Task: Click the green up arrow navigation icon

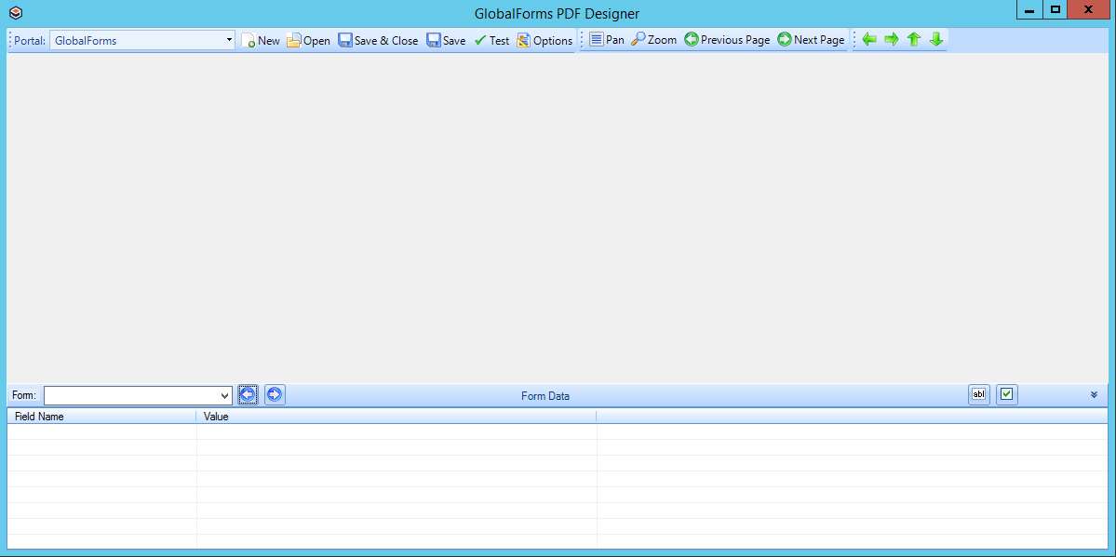Action: (x=913, y=39)
